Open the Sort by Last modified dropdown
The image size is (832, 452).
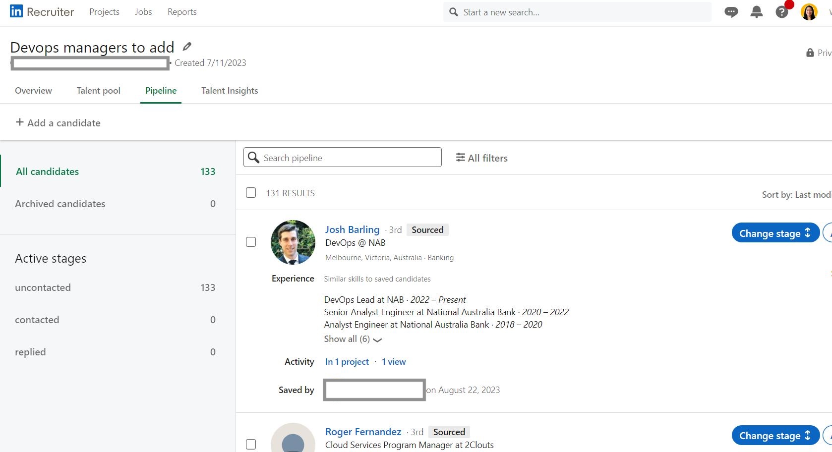pyautogui.click(x=797, y=194)
